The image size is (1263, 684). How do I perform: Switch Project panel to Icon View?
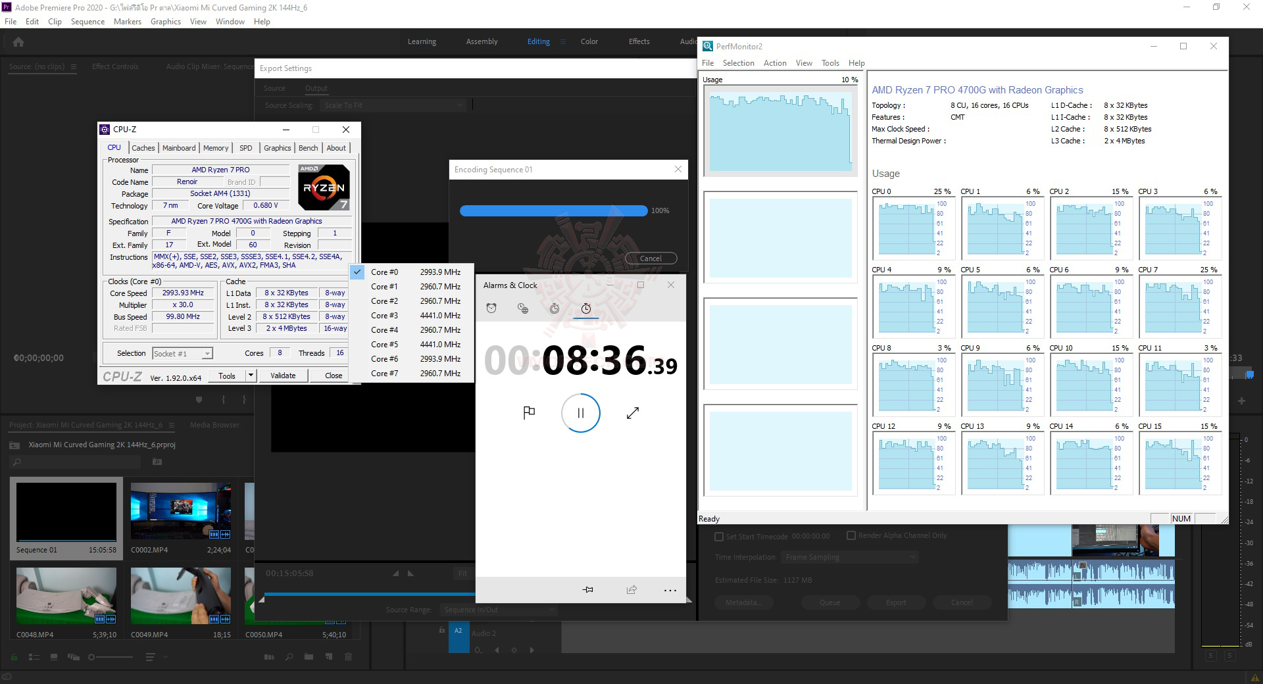54,657
